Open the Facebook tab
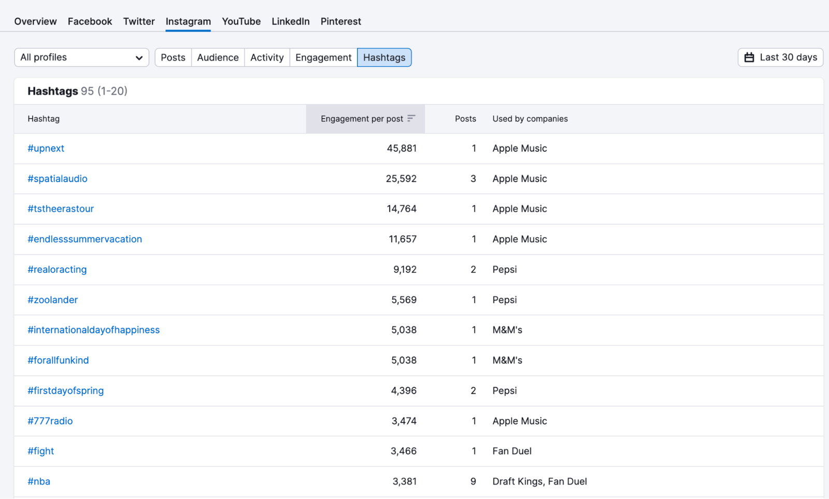The image size is (829, 499). point(90,21)
